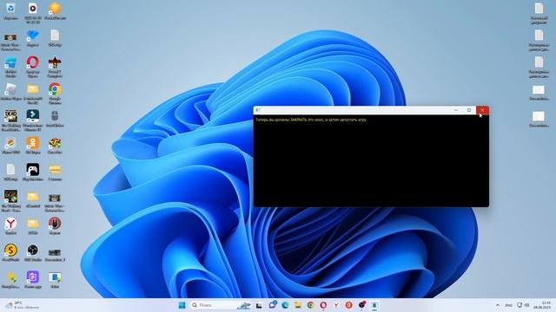Close the black console window

pos(482,110)
